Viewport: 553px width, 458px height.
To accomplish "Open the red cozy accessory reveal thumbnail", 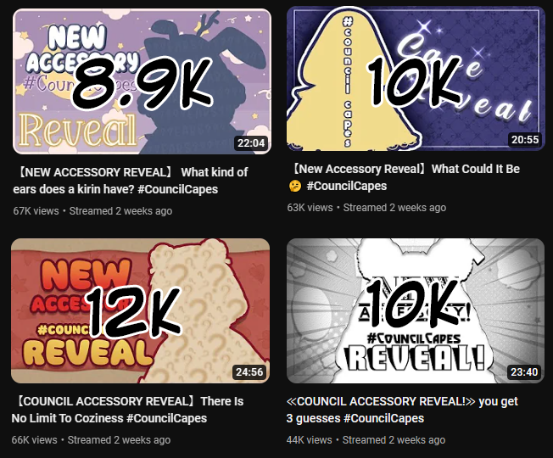I will point(140,311).
